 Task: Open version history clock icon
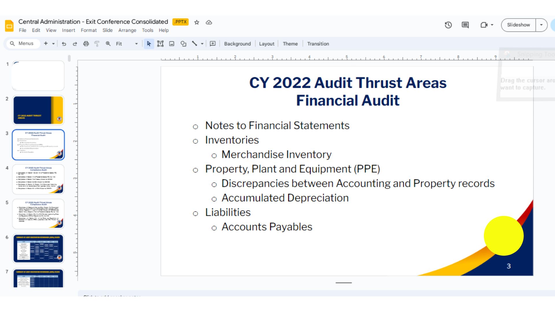click(448, 25)
